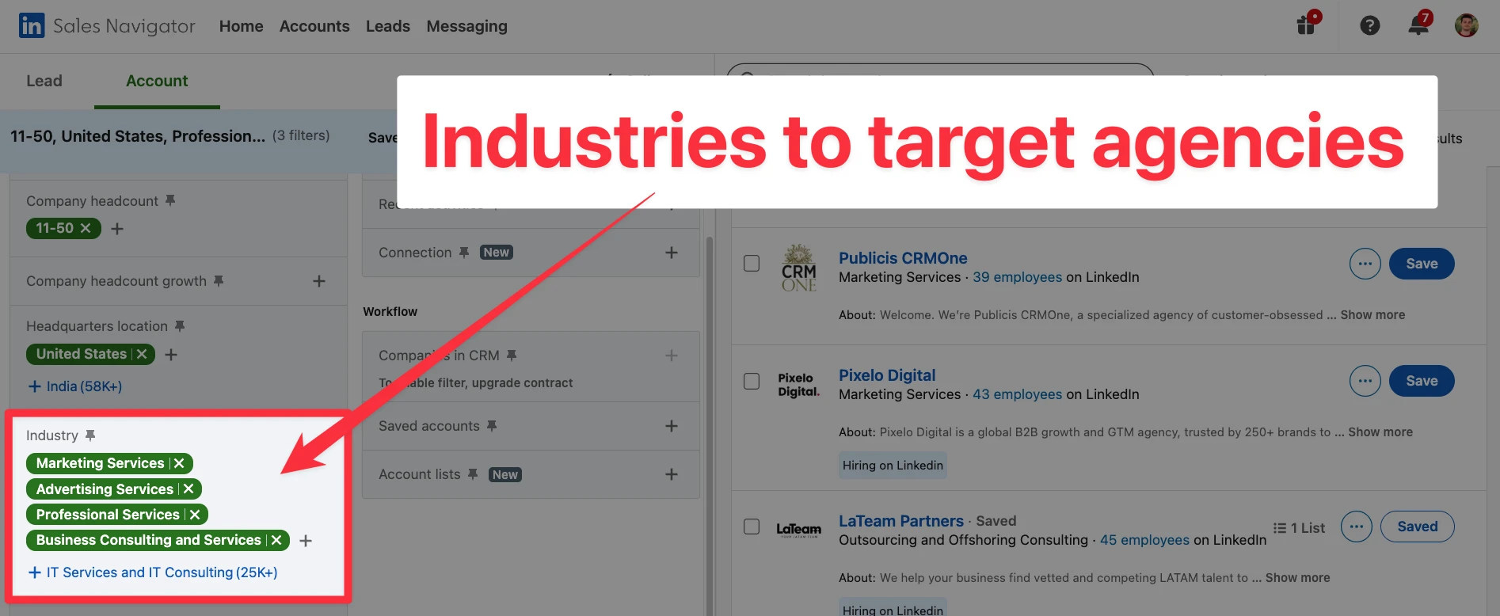Save the Pixelo Digital account
Image resolution: width=1500 pixels, height=616 pixels.
point(1422,381)
